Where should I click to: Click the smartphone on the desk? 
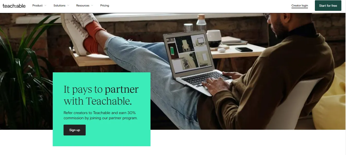coord(244,49)
